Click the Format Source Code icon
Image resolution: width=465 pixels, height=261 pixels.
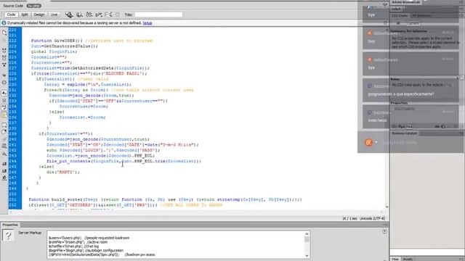pyautogui.click(x=4, y=178)
